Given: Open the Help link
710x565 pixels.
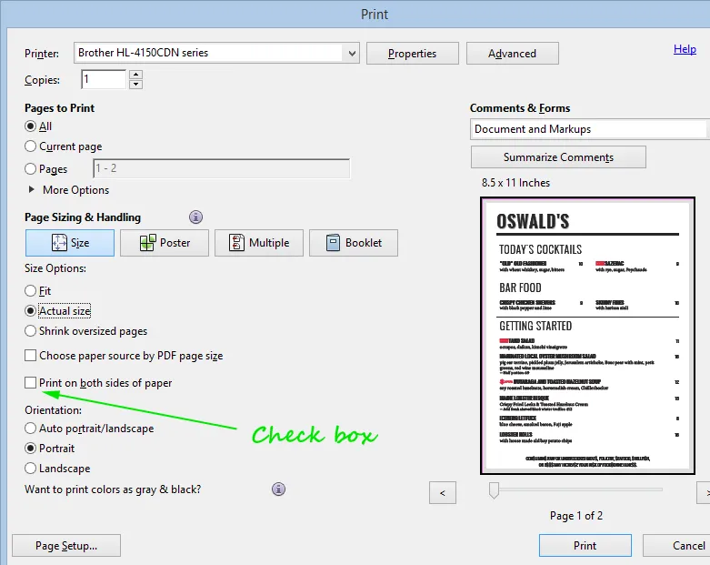Looking at the screenshot, I should point(685,49).
